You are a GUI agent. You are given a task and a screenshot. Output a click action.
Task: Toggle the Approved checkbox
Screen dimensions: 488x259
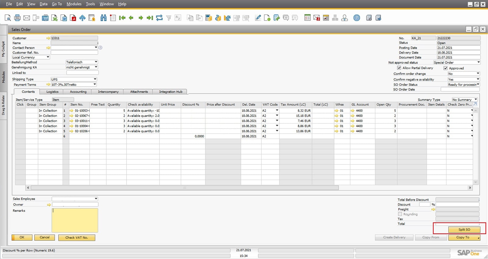(445, 68)
